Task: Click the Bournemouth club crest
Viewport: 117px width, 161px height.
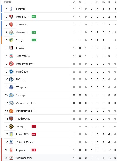Action: coord(11,17)
